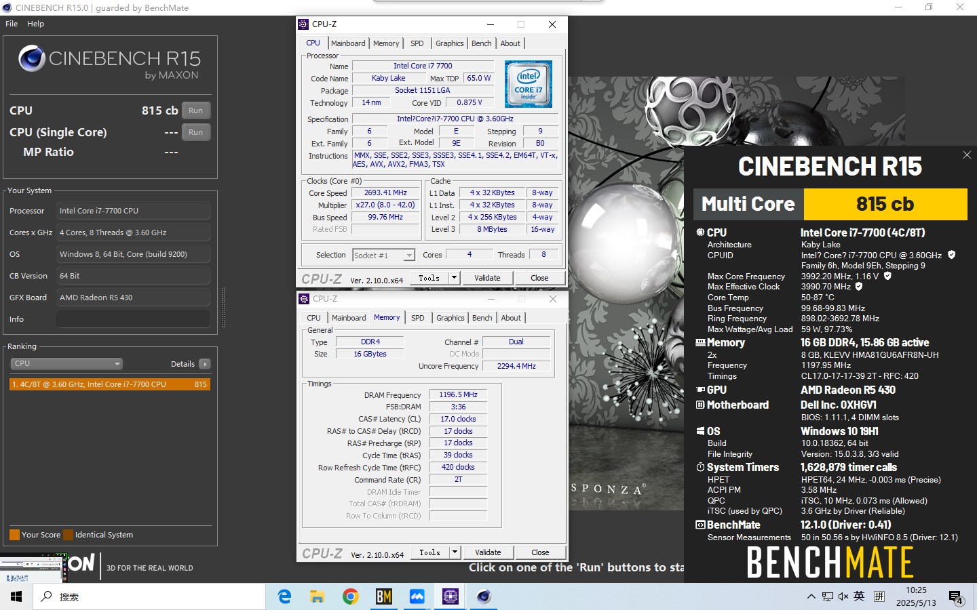Click the DRAM Frequency 1196.5 MHz value
This screenshot has height=610, width=977.
tap(459, 394)
